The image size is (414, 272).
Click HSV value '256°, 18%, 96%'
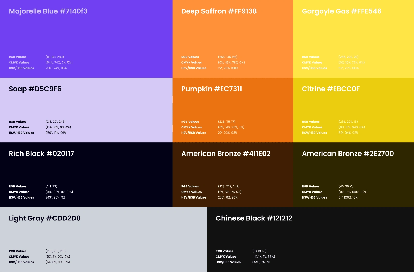56,133
